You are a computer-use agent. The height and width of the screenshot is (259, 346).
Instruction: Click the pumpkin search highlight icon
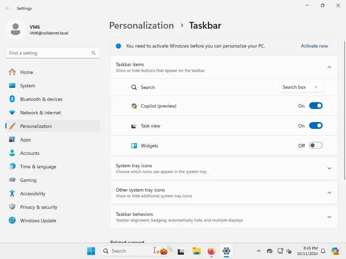click(164, 251)
